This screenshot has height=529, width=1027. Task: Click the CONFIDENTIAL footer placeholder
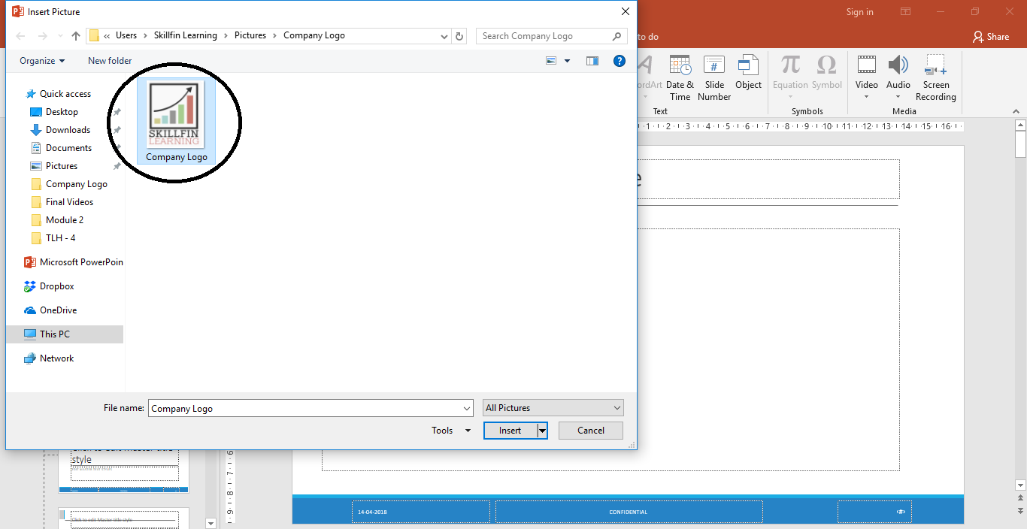(x=629, y=512)
